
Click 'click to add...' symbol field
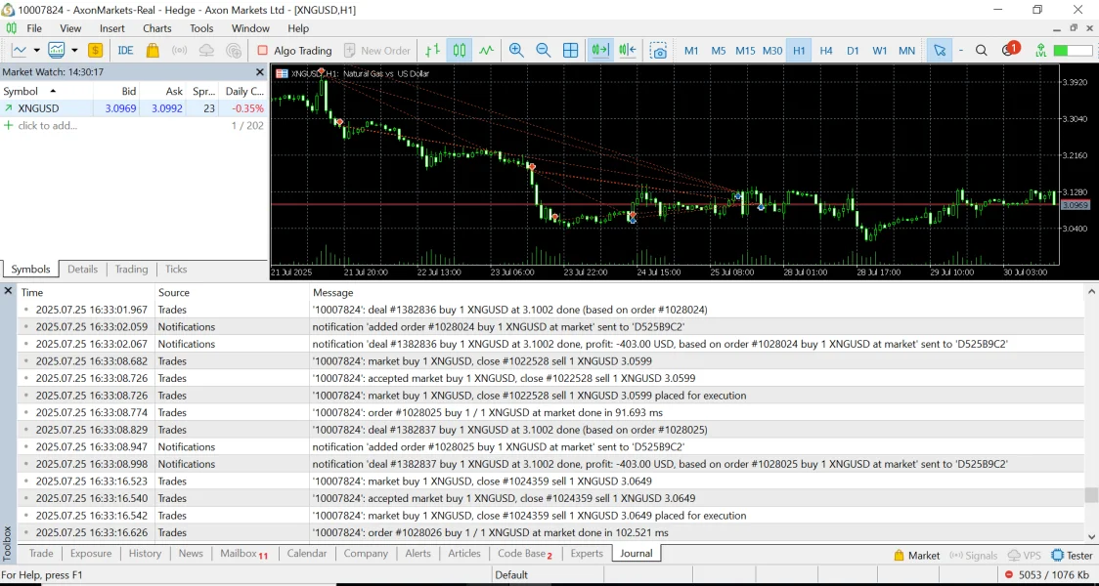coord(47,126)
